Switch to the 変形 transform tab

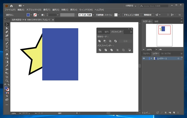click(100, 32)
